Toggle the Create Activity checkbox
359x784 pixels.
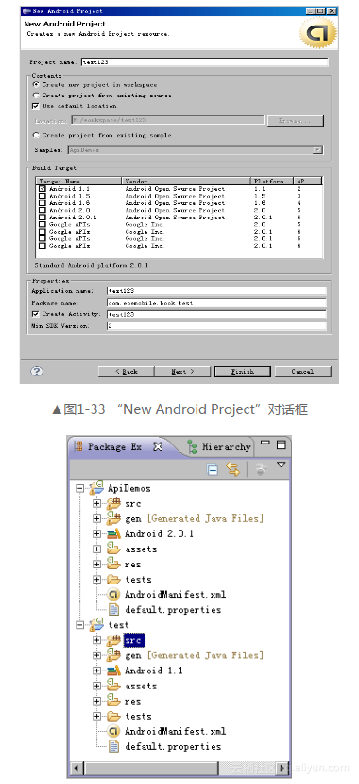click(36, 314)
